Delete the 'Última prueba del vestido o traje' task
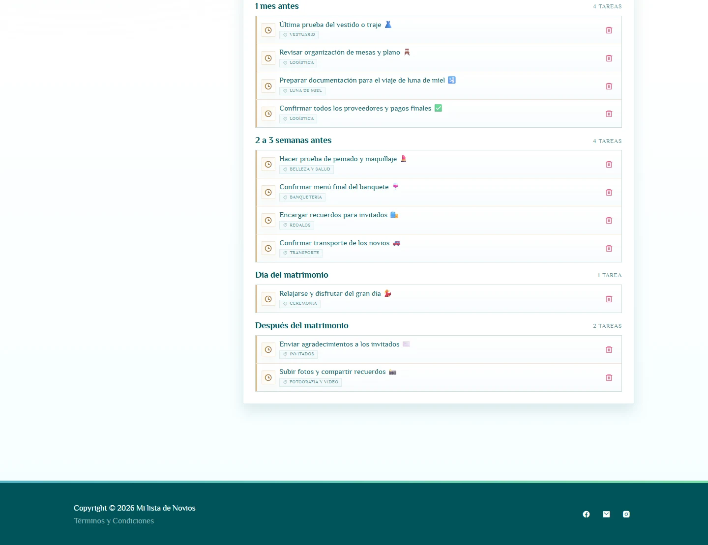Image resolution: width=708 pixels, height=545 pixels. point(609,30)
